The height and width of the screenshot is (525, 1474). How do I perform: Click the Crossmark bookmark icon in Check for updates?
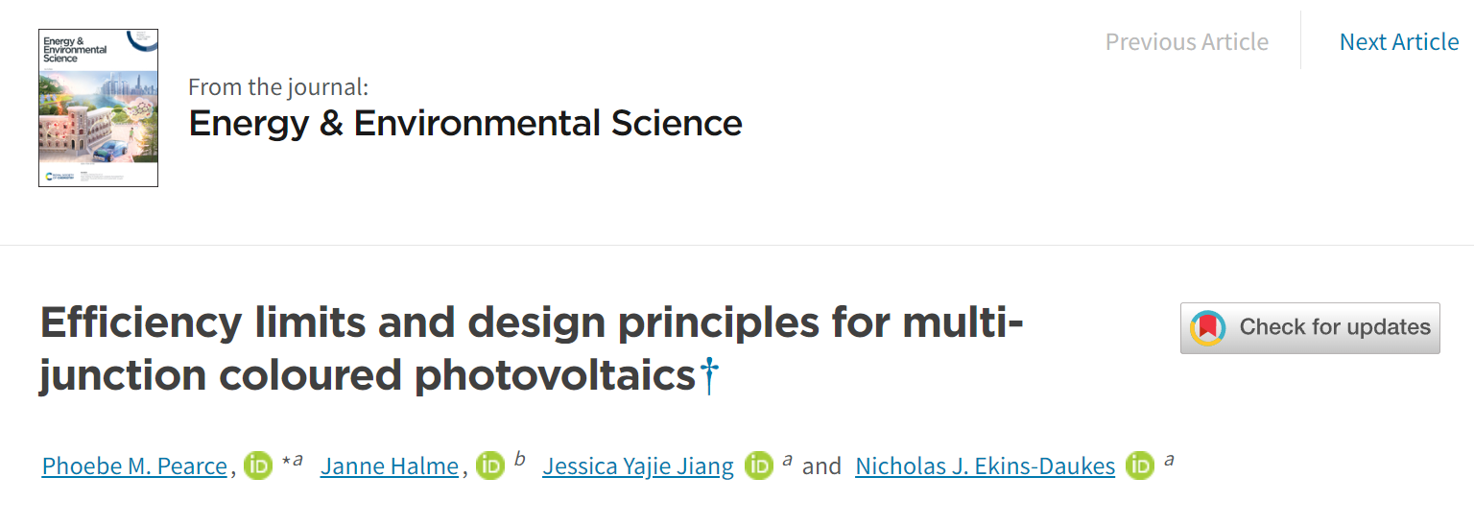(1208, 327)
